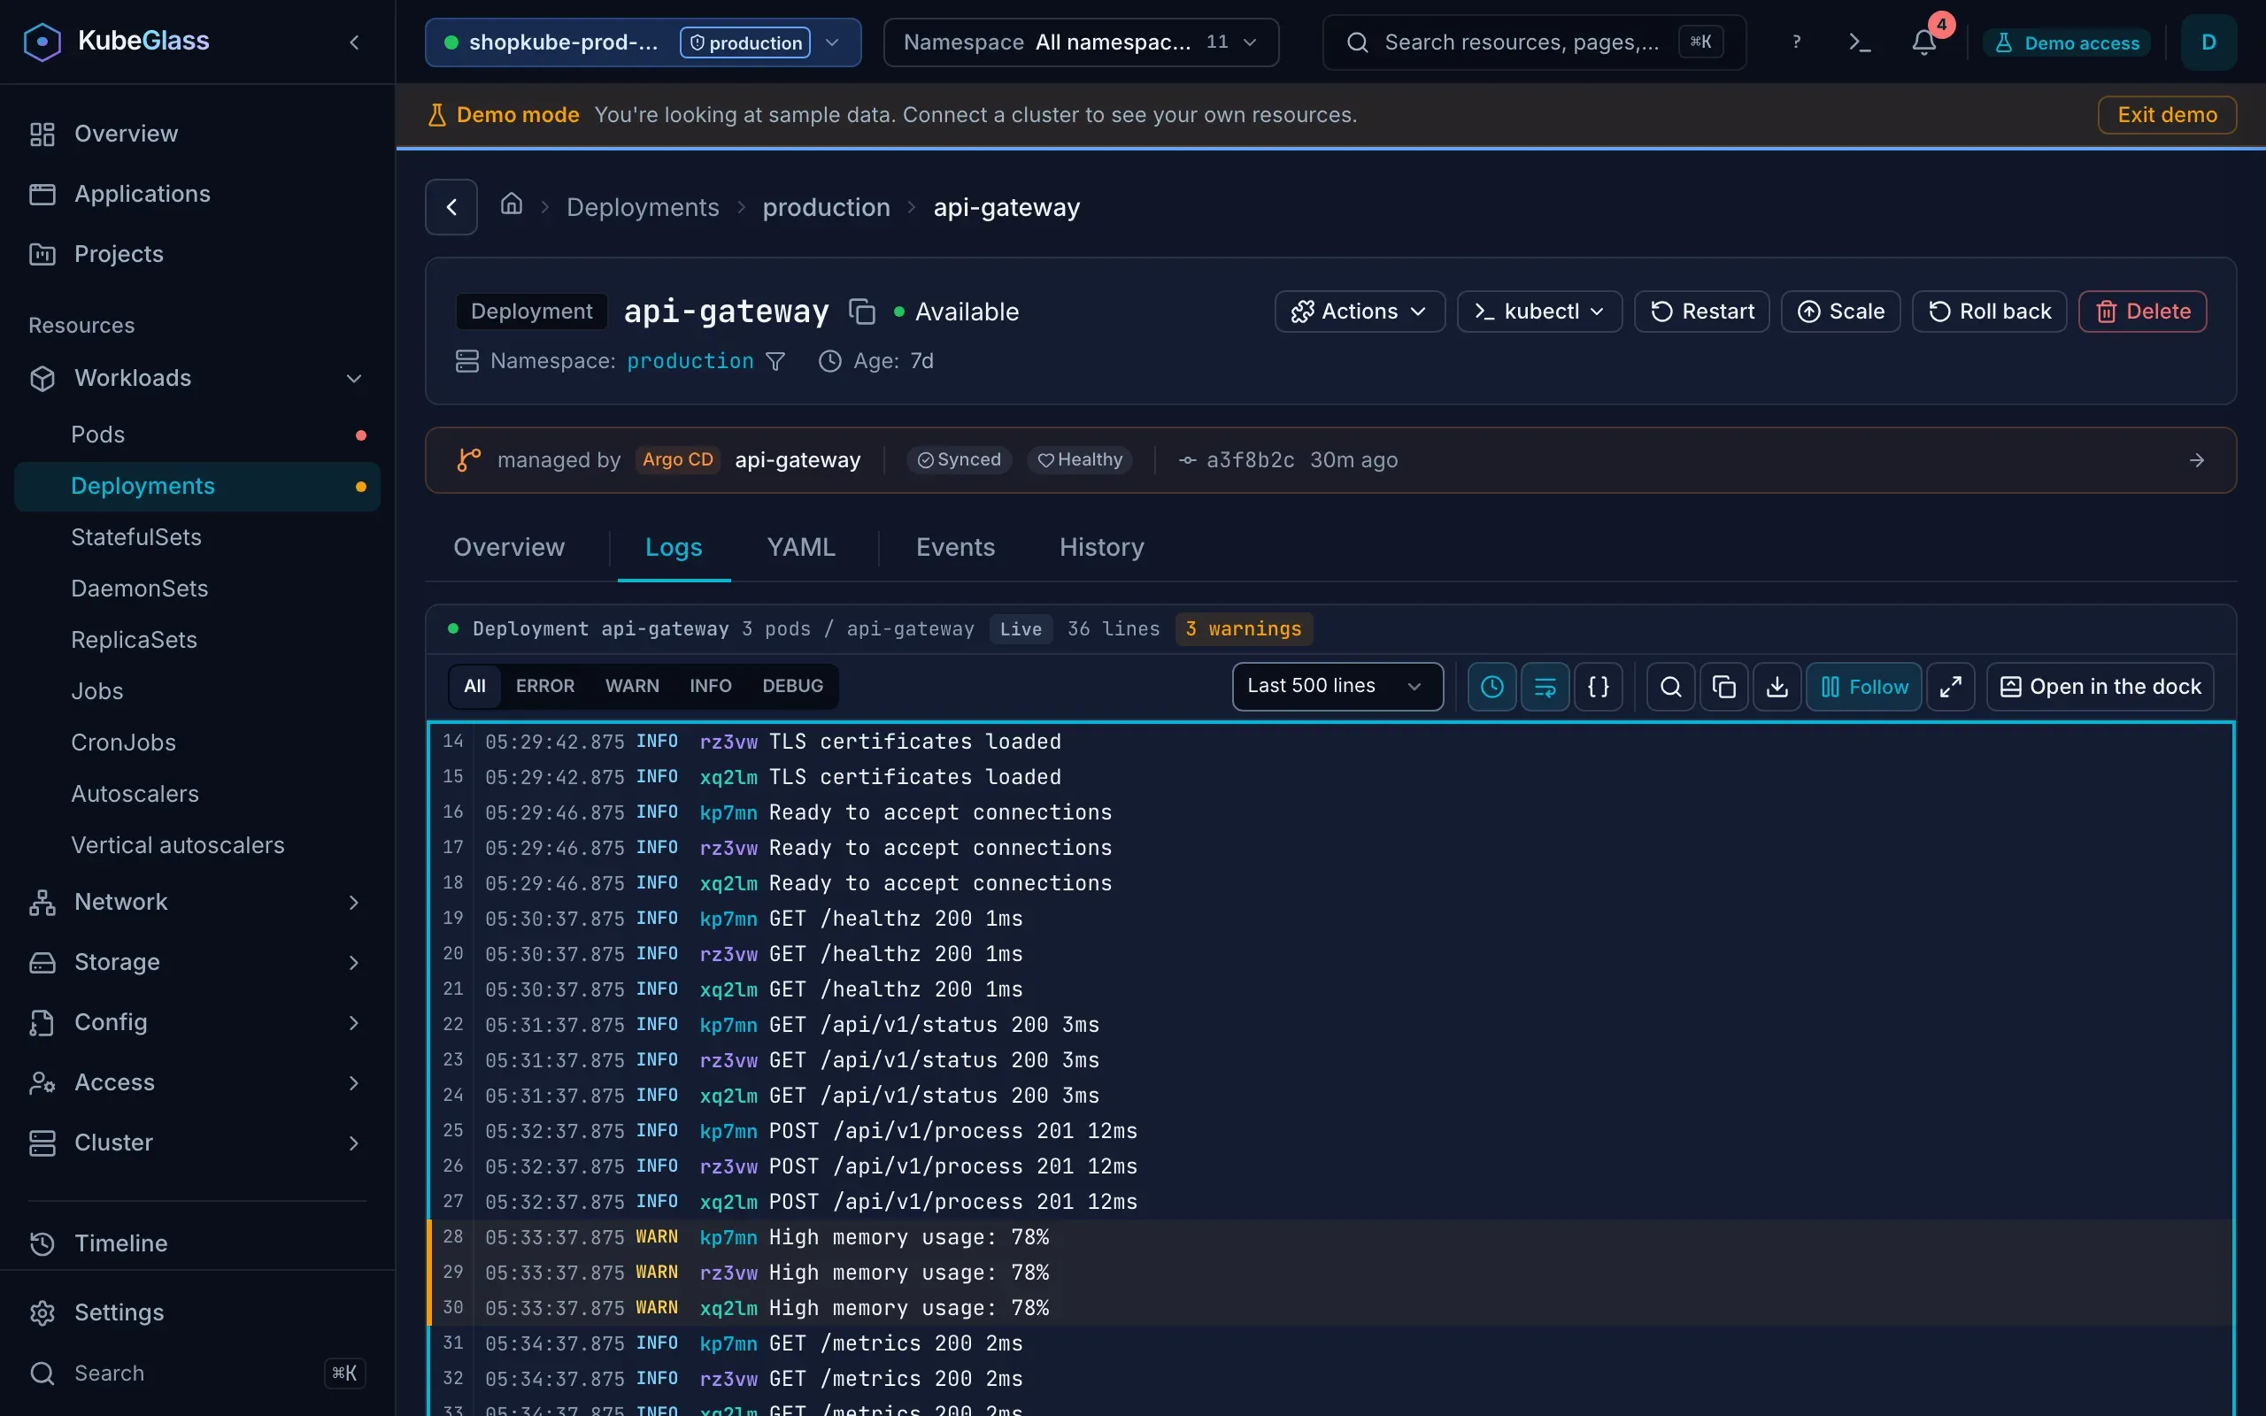
Task: Click the Scale button
Action: [1841, 311]
